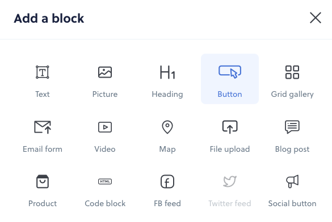
Task: Insert a Social button block
Action: [292, 189]
